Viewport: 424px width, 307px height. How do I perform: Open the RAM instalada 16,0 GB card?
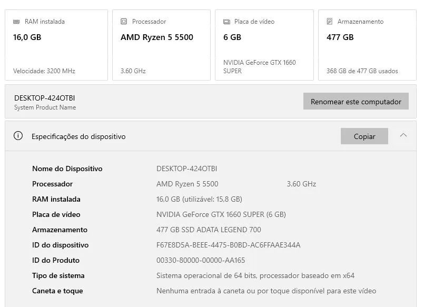(x=56, y=45)
